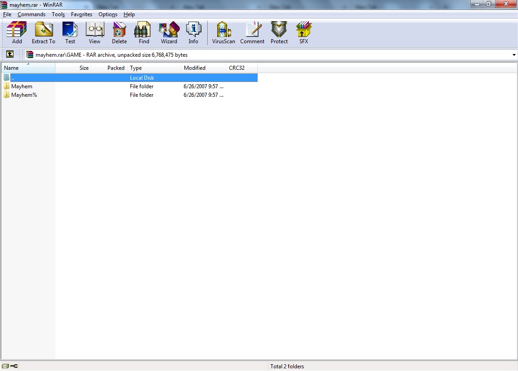Image resolution: width=518 pixels, height=371 pixels.
Task: Sort by Modified column header
Action: click(x=203, y=68)
